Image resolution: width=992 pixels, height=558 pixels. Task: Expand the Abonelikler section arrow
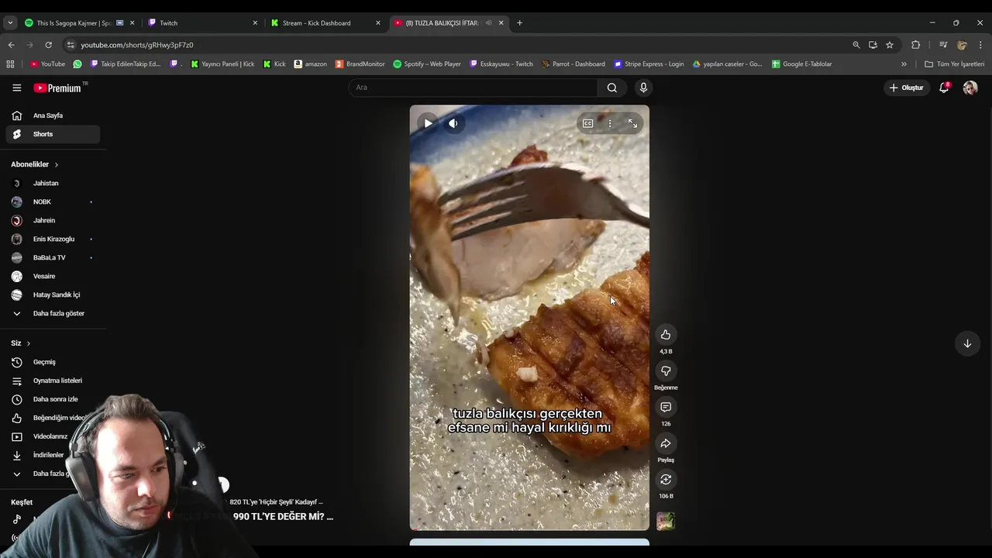[x=57, y=164]
